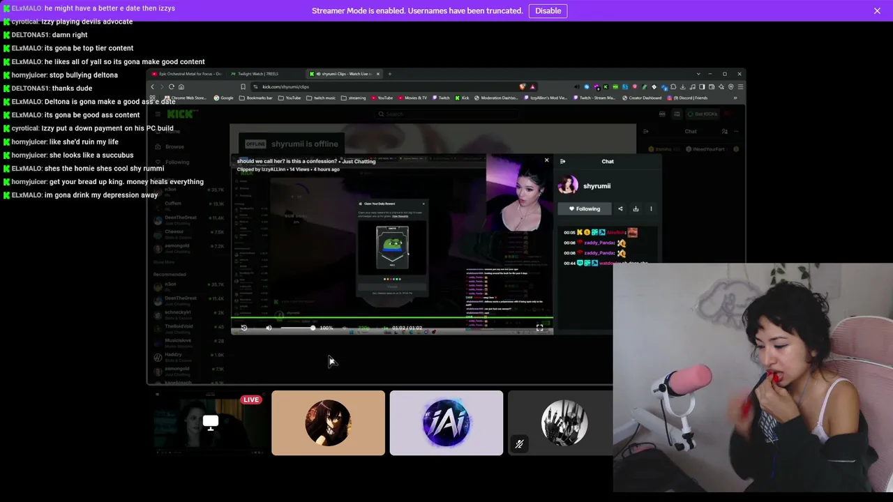This screenshot has width=893, height=502.
Task: Show more bookmarks with the chevron
Action: pyautogui.click(x=735, y=98)
